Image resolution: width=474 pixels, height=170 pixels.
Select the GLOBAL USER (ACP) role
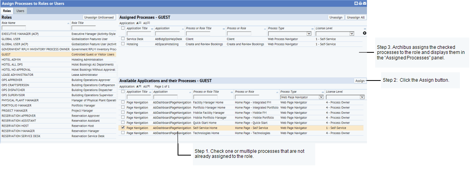coord(59,44)
